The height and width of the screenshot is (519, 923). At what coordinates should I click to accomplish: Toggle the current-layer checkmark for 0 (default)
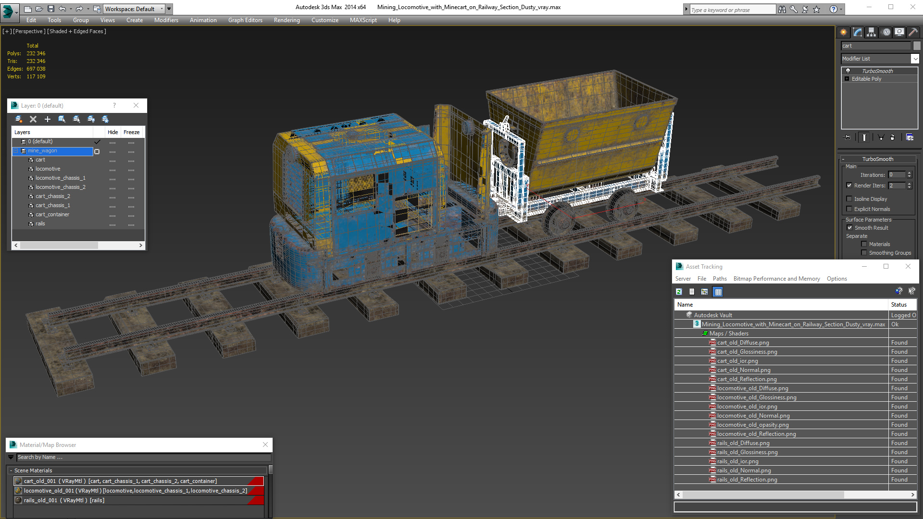point(97,142)
